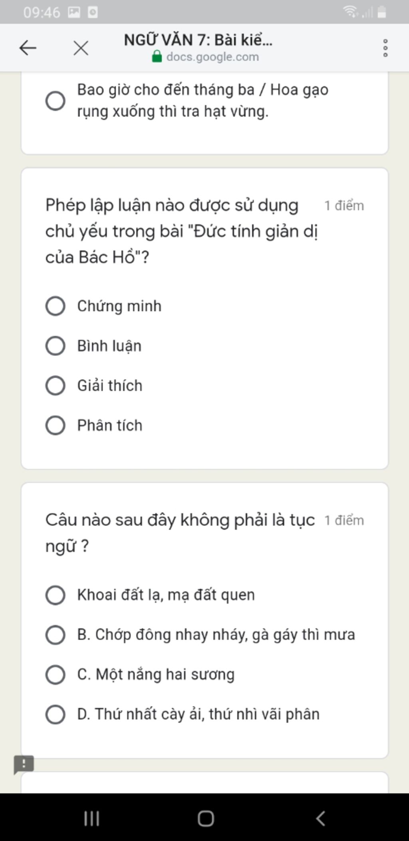Pick the 'Phân tích' answer
Screen dimensions: 409x841
click(56, 425)
